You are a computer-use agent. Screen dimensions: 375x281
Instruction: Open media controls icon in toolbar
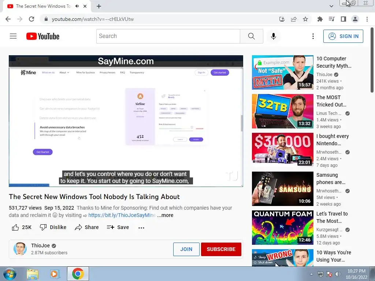[x=332, y=19]
